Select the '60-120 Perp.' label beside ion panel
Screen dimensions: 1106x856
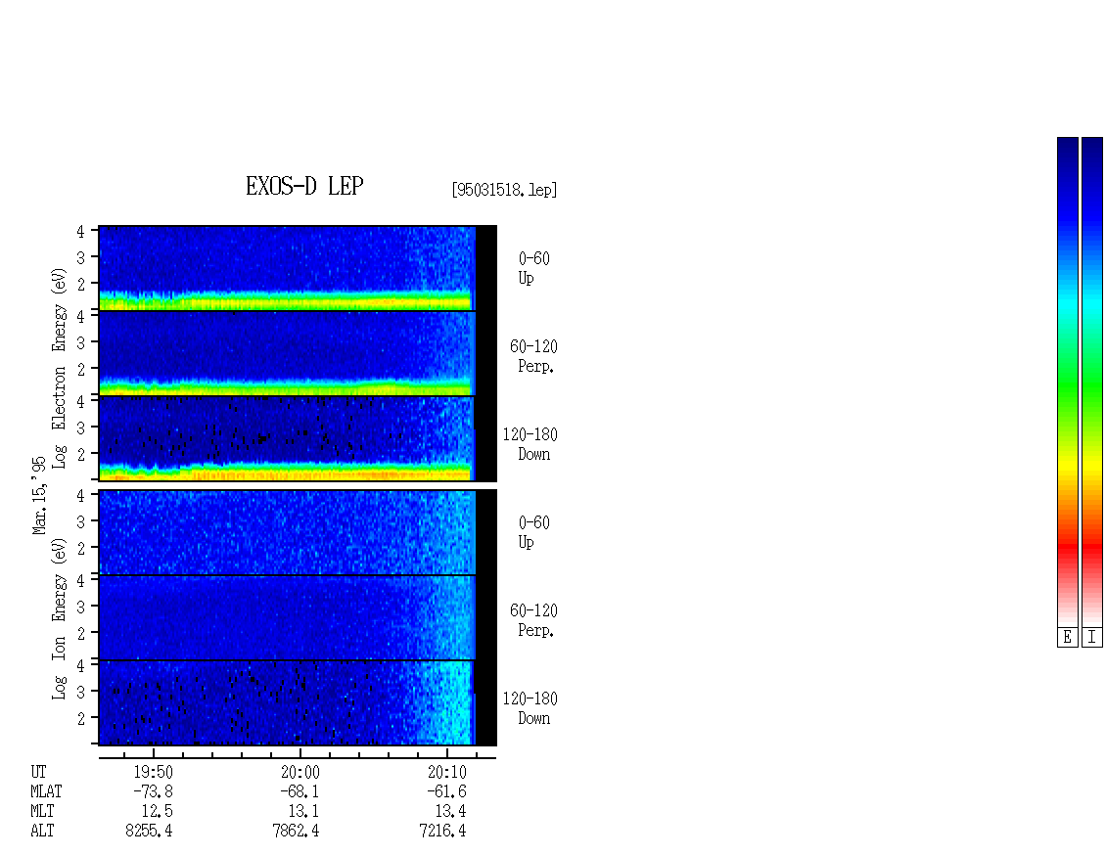[534, 620]
